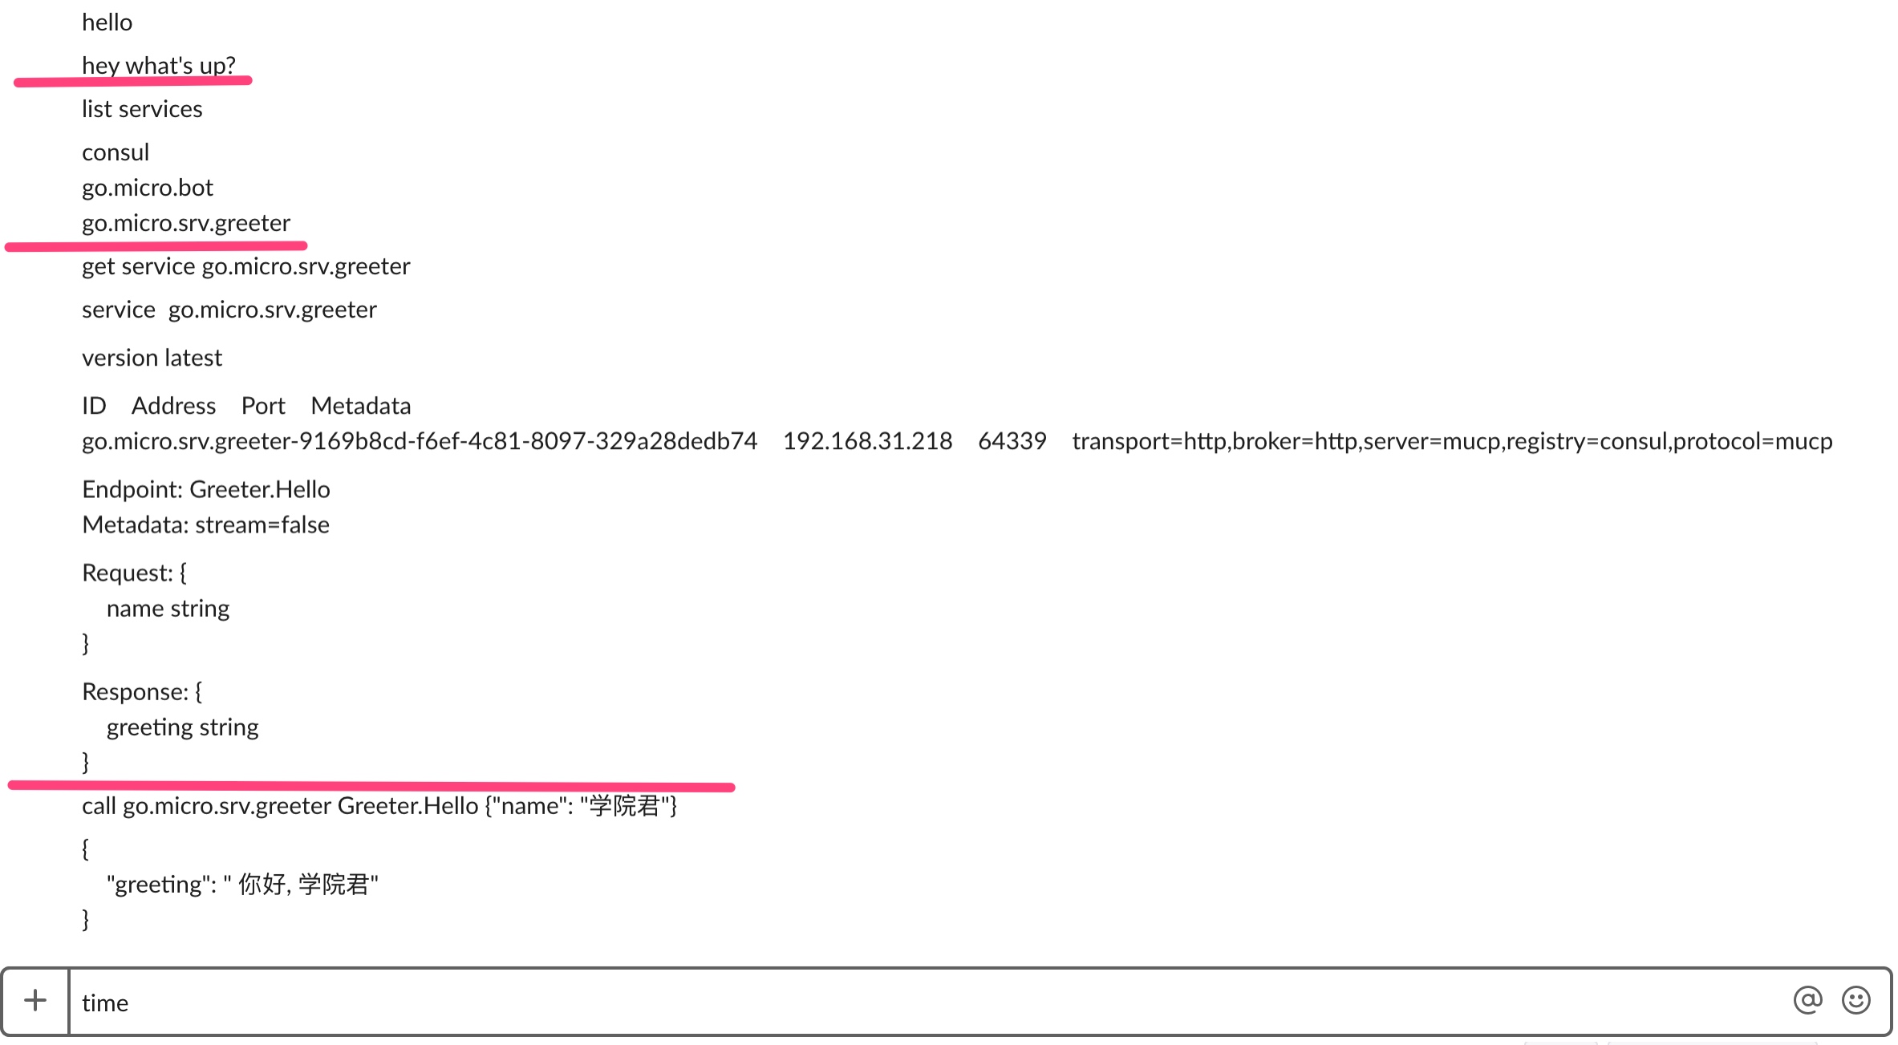Select the port value 64339
The image size is (1898, 1045).
coord(1012,441)
